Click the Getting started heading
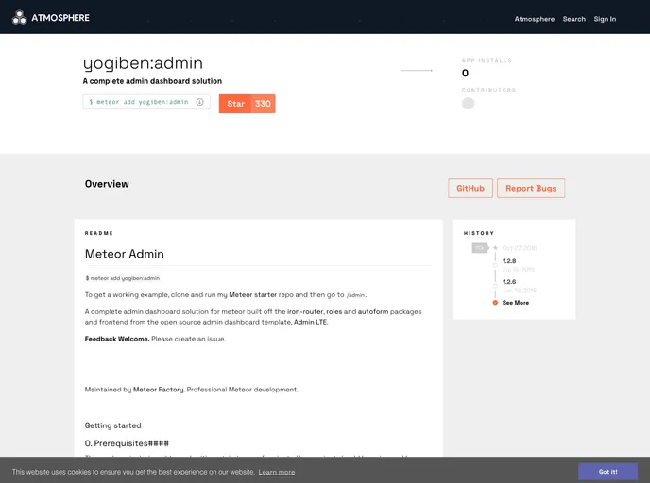This screenshot has width=650, height=483. [x=112, y=425]
